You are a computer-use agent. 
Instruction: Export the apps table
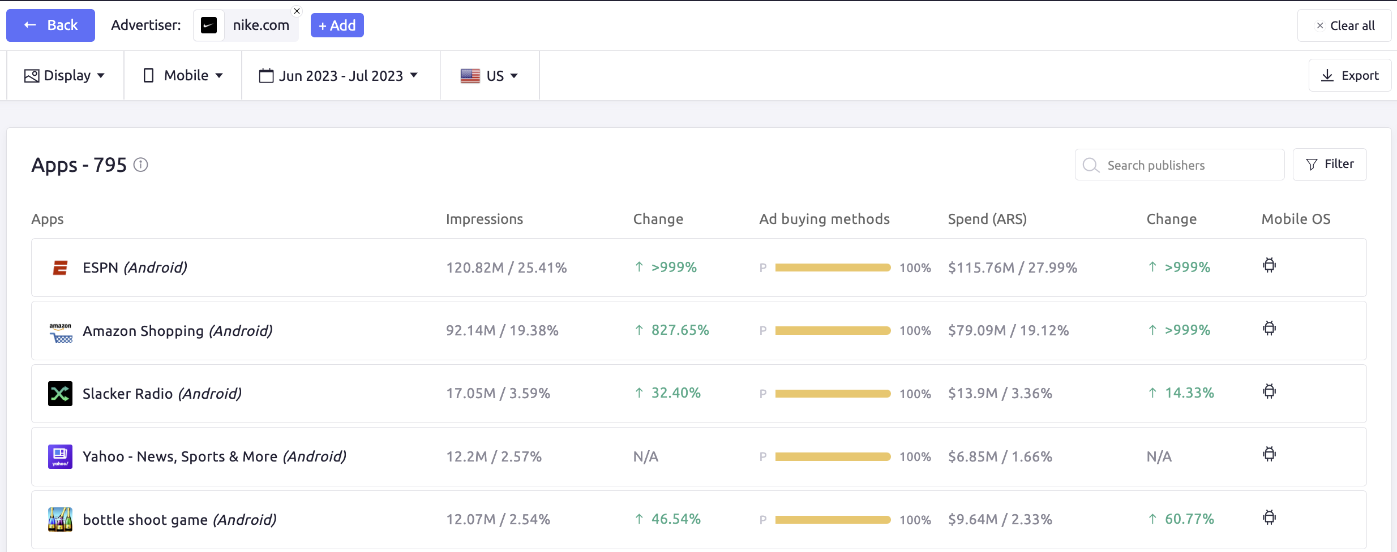point(1349,75)
